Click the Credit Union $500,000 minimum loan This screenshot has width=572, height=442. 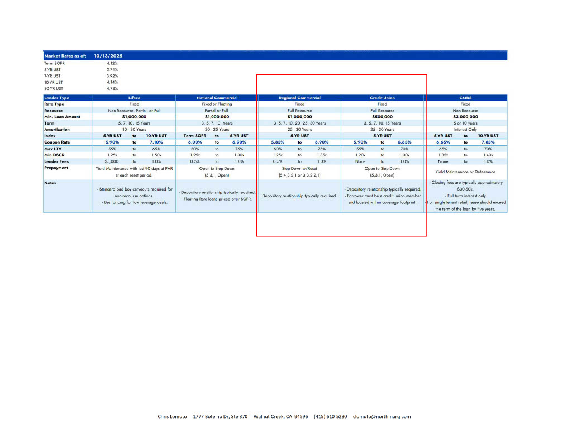point(382,117)
